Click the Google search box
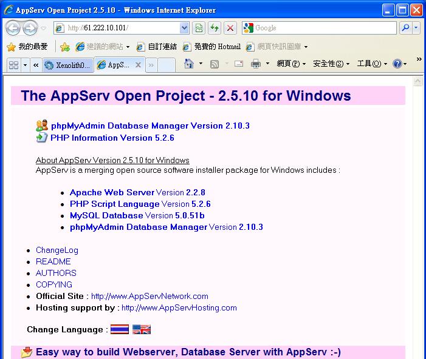426x359 pixels. (319, 28)
